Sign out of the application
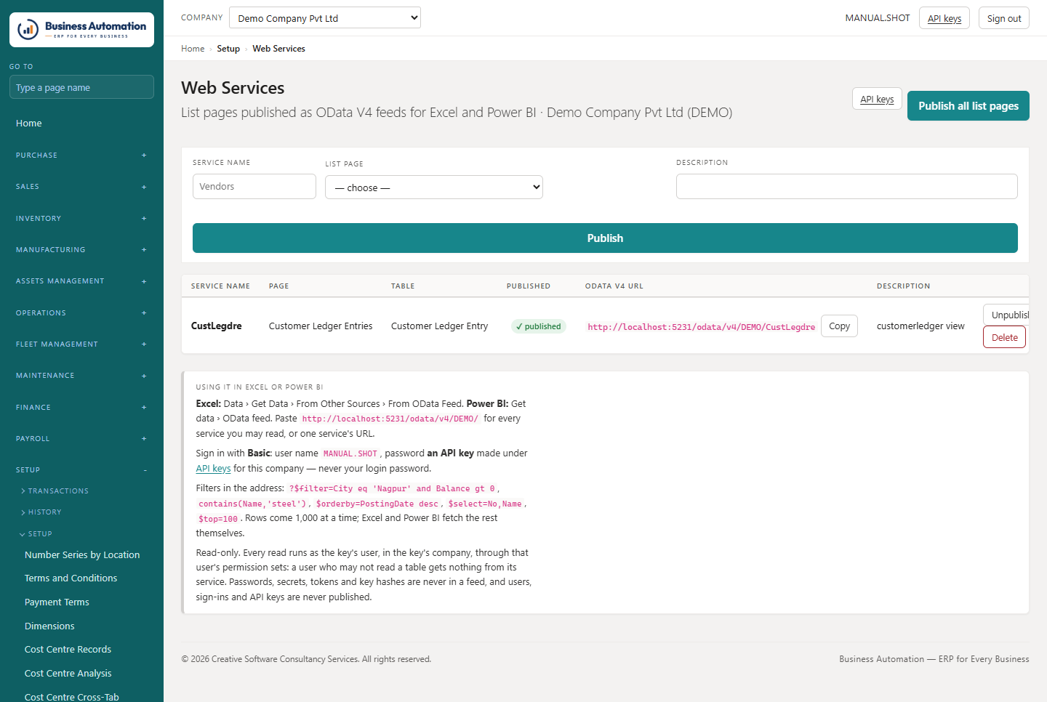Screen dimensions: 1047x702 [x=1004, y=18]
